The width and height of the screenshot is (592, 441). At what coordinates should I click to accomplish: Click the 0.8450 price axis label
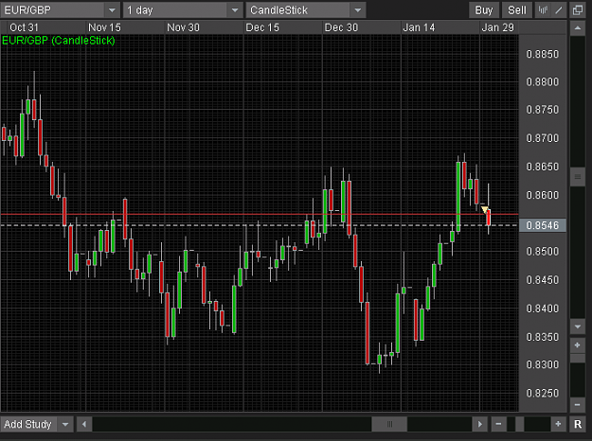(542, 280)
